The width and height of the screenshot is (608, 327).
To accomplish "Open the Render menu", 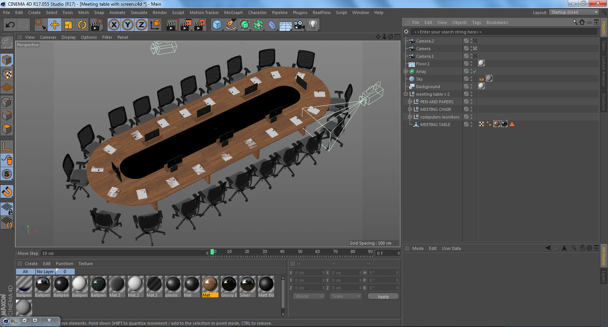I will tap(160, 13).
